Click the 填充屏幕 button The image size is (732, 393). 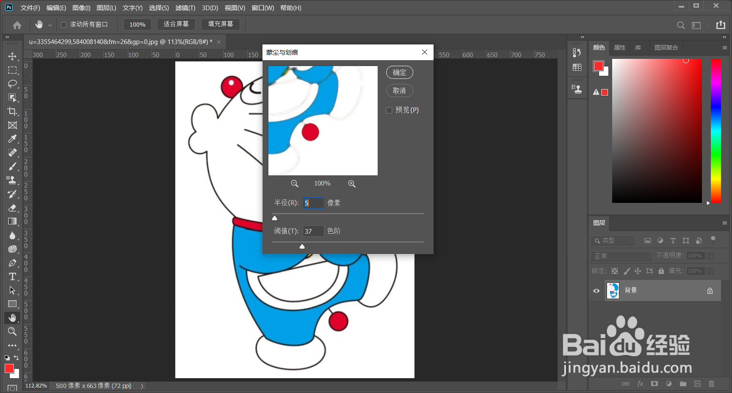tap(221, 24)
